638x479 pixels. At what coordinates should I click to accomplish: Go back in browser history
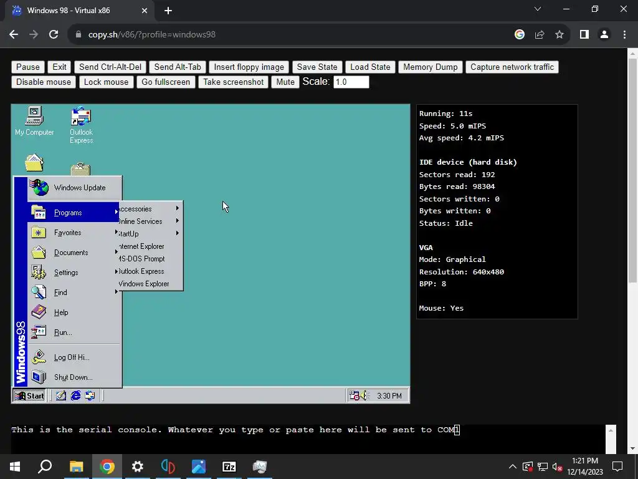click(x=14, y=35)
